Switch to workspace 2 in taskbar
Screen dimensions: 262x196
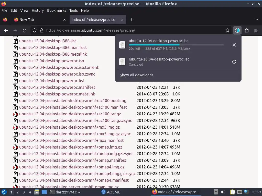point(18,192)
